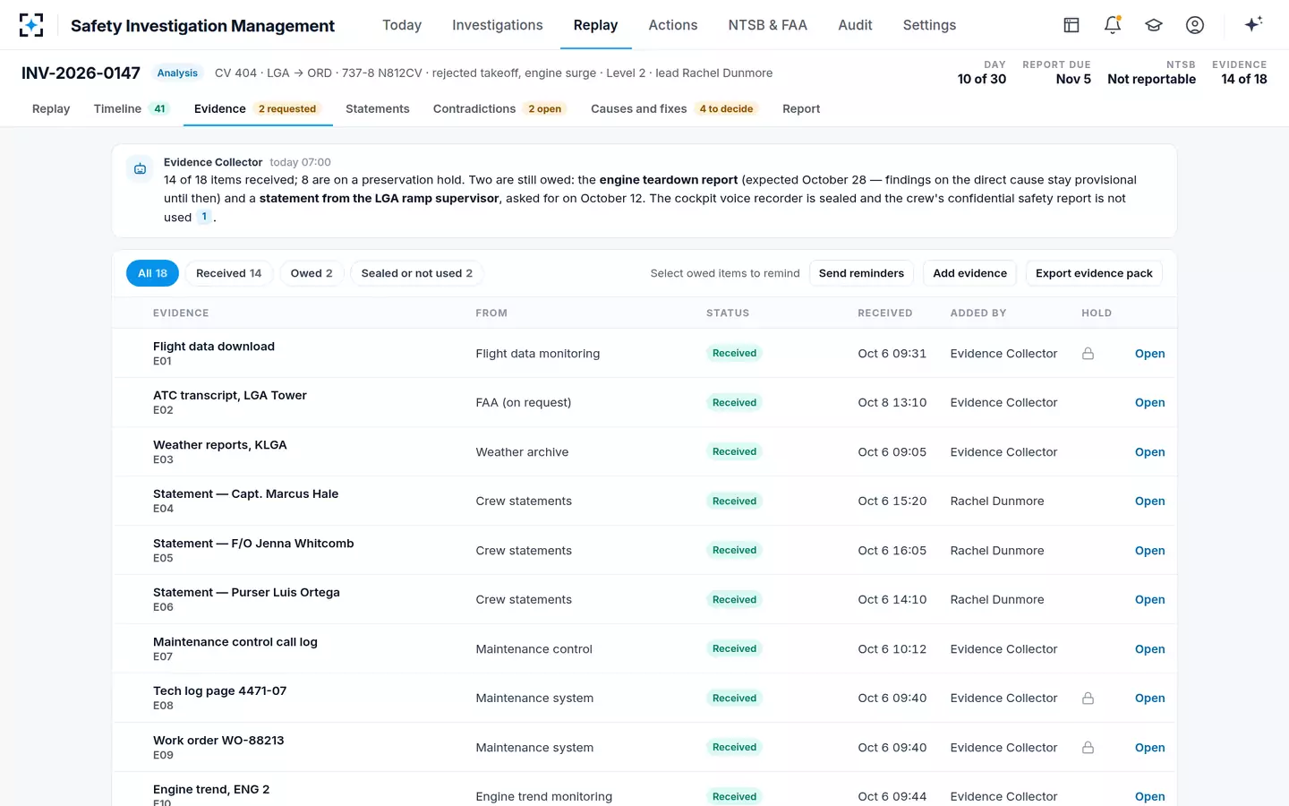Open the Maintenance control call log item
This screenshot has width=1289, height=806.
[1149, 649]
